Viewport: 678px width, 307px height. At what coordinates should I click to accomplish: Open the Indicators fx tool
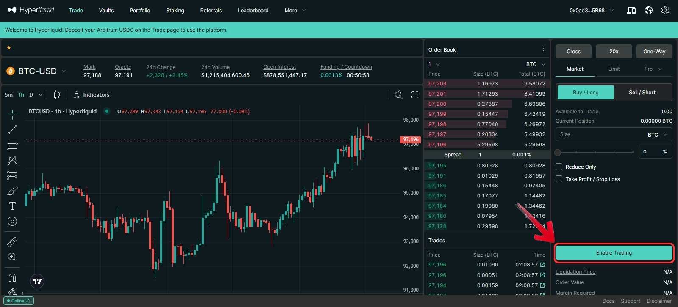[x=92, y=95]
